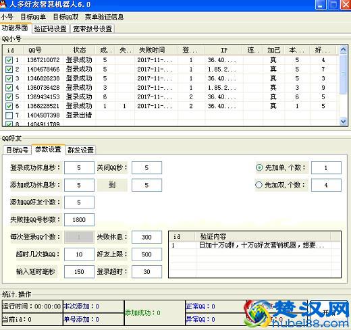The image size is (351, 330).
Task: Click the QQ list scroll up arrow
Action: pyautogui.click(x=343, y=49)
